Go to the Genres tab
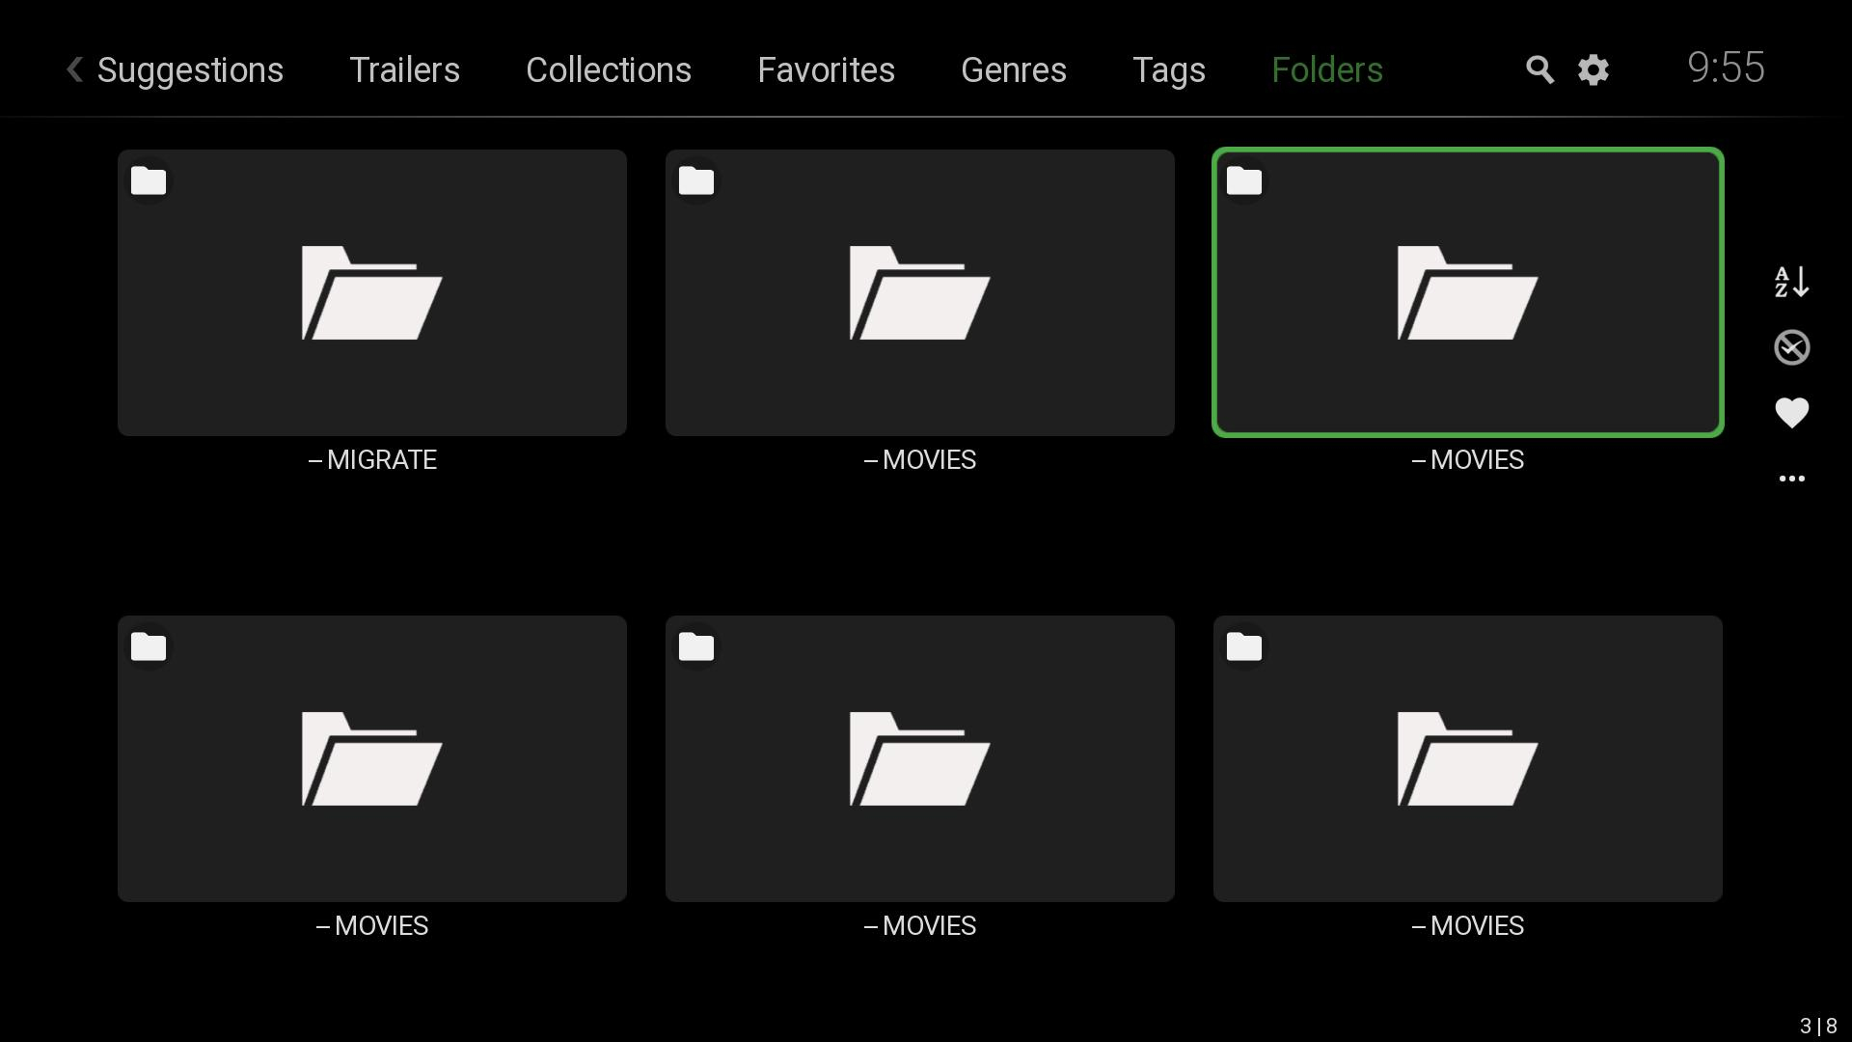Viewport: 1852px width, 1042px height. (1013, 69)
